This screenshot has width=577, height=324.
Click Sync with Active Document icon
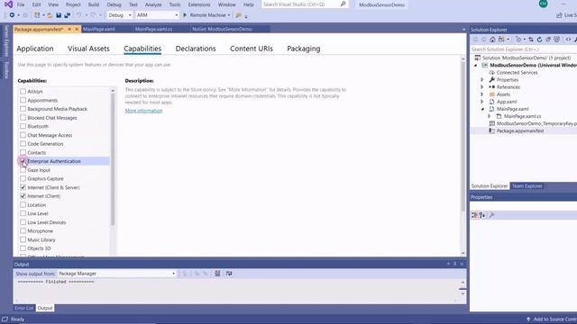531,40
